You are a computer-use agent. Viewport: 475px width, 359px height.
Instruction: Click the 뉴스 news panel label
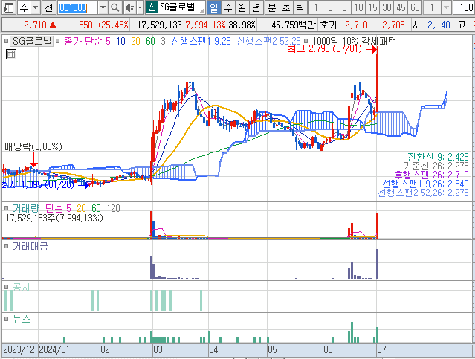tap(22, 319)
